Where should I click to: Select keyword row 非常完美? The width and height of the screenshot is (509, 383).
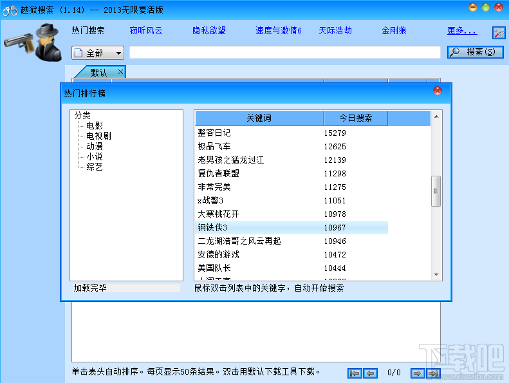tap(292, 187)
